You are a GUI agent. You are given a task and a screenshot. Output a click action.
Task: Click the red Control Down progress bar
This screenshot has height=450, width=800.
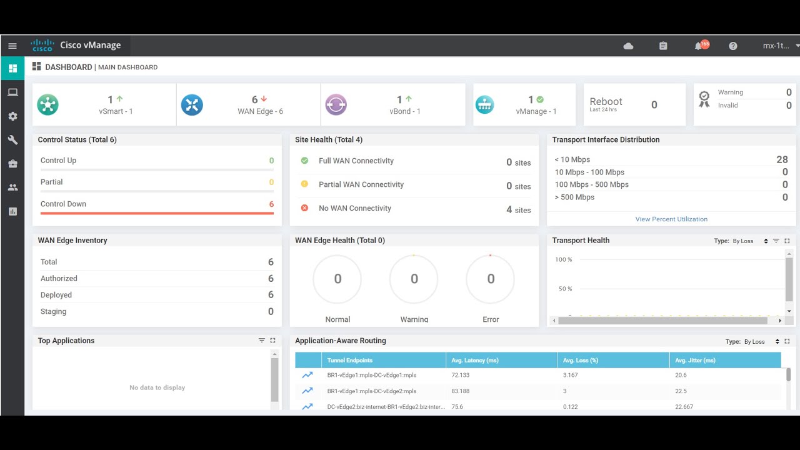[157, 213]
